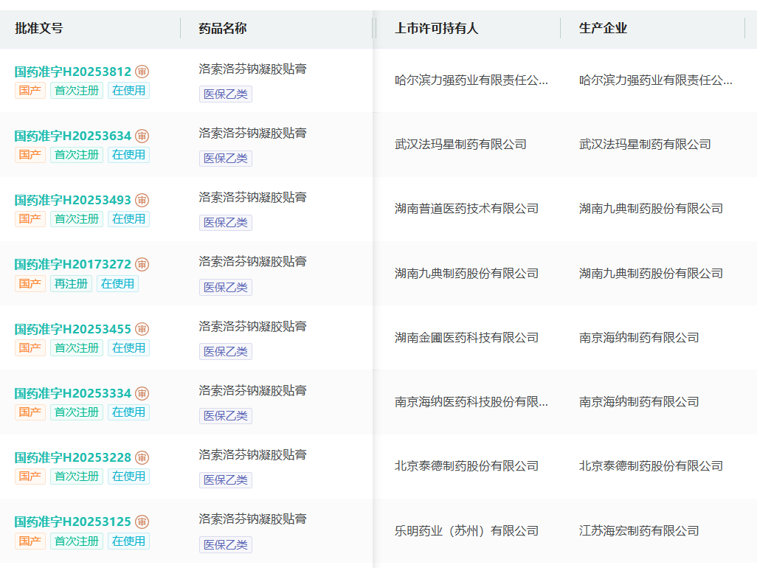Select drug name in the H20253228 row

tap(252, 454)
